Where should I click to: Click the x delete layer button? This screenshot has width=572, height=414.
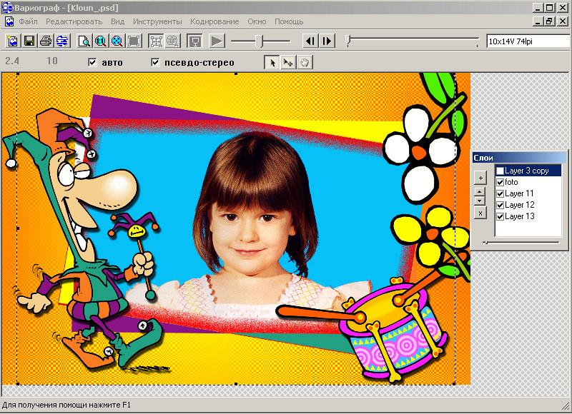pos(480,213)
